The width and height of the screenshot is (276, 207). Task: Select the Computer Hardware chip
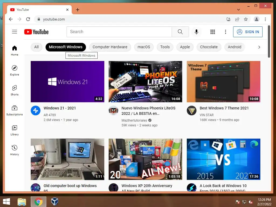coord(110,47)
